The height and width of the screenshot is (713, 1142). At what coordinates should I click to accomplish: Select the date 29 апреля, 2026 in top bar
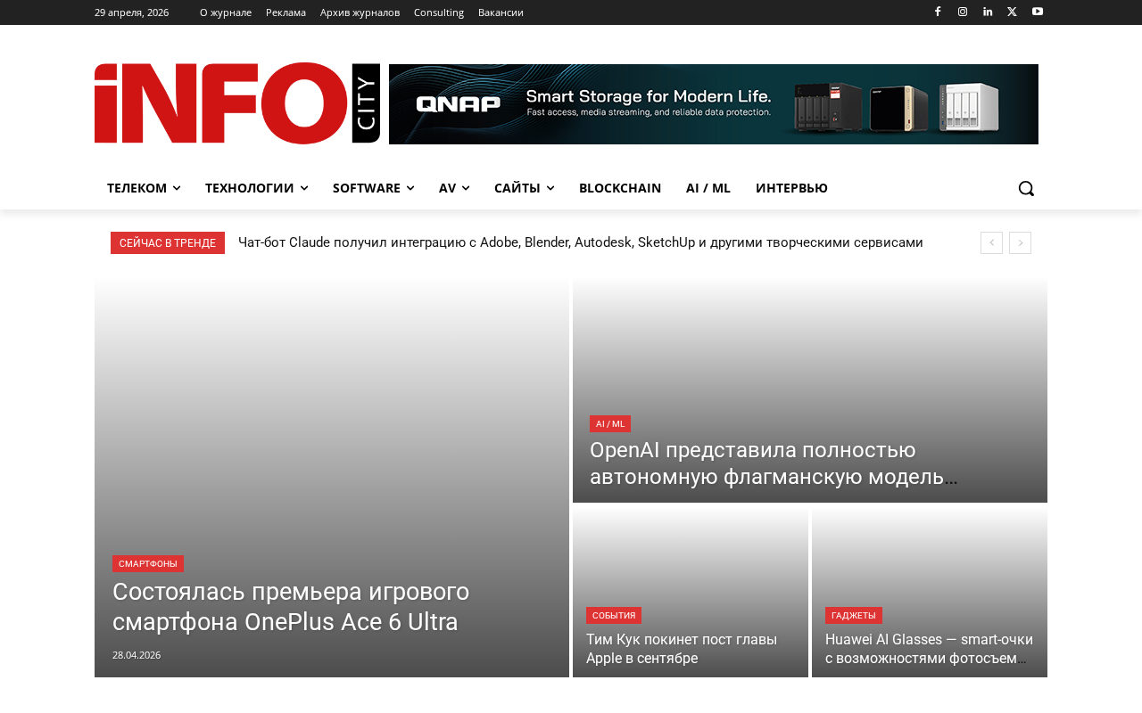coord(131,12)
